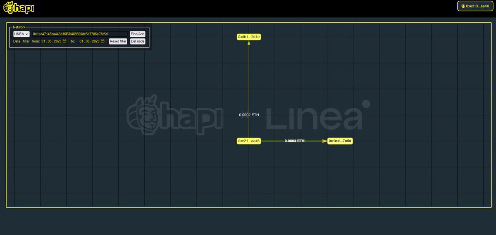Screen dimensions: 496x235
Task: Select the 0xe21...aa46 graph node
Action: 249,141
